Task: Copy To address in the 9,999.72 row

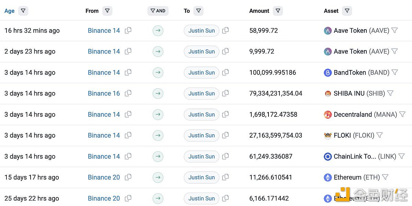Action: 226,51
